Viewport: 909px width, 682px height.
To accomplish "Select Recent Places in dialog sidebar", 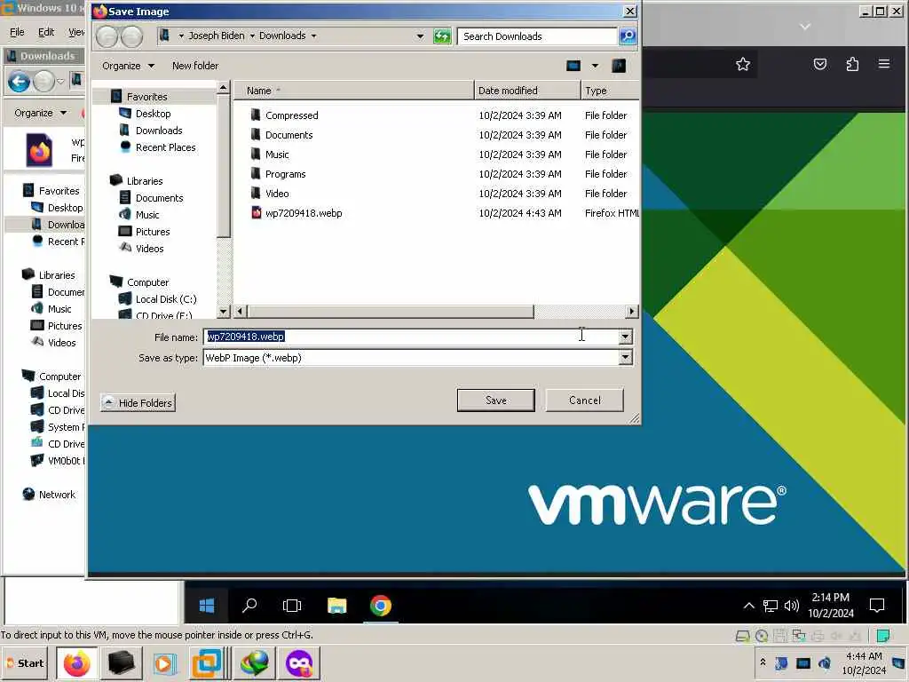I will point(165,147).
